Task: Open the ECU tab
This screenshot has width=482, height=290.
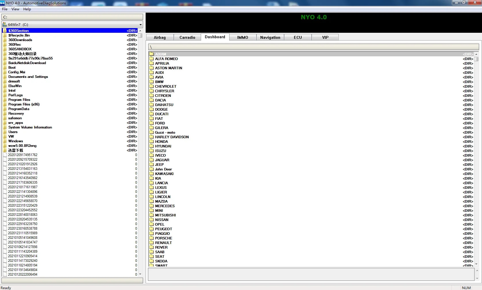Action: coord(298,37)
